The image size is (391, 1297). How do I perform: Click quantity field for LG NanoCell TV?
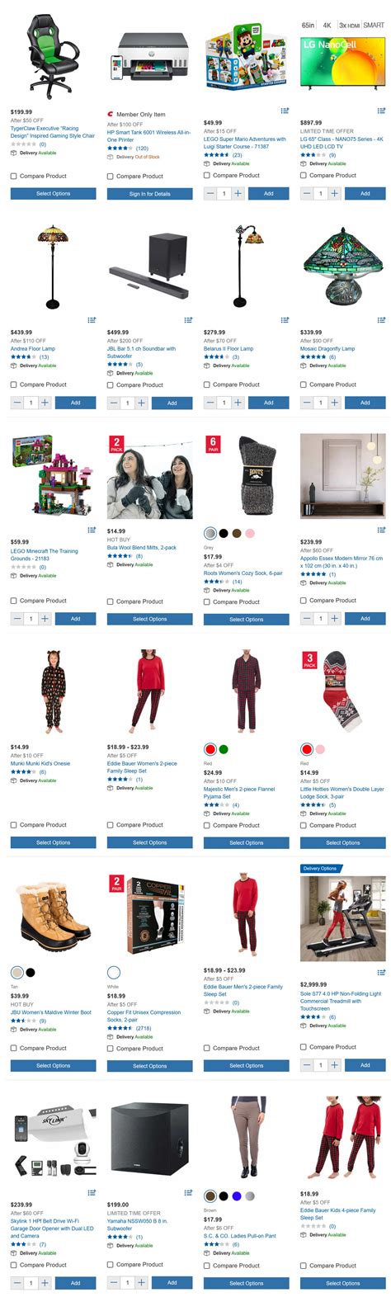[320, 193]
